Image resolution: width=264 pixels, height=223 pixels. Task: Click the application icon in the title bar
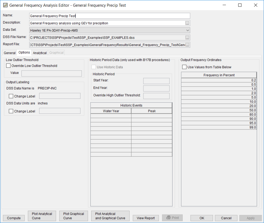click(5, 5)
